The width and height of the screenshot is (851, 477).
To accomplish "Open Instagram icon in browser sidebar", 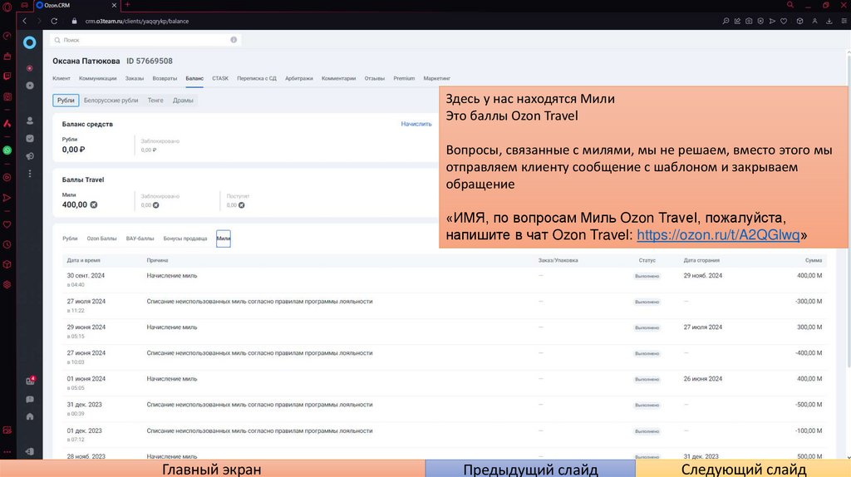I will 7,96.
